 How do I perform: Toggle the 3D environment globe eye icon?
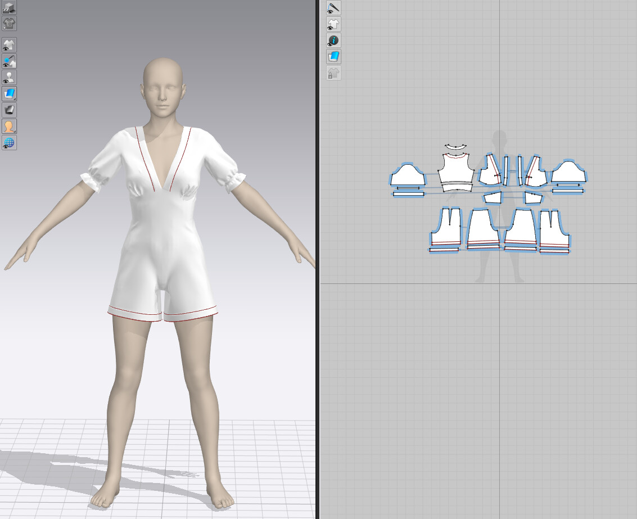pos(9,143)
